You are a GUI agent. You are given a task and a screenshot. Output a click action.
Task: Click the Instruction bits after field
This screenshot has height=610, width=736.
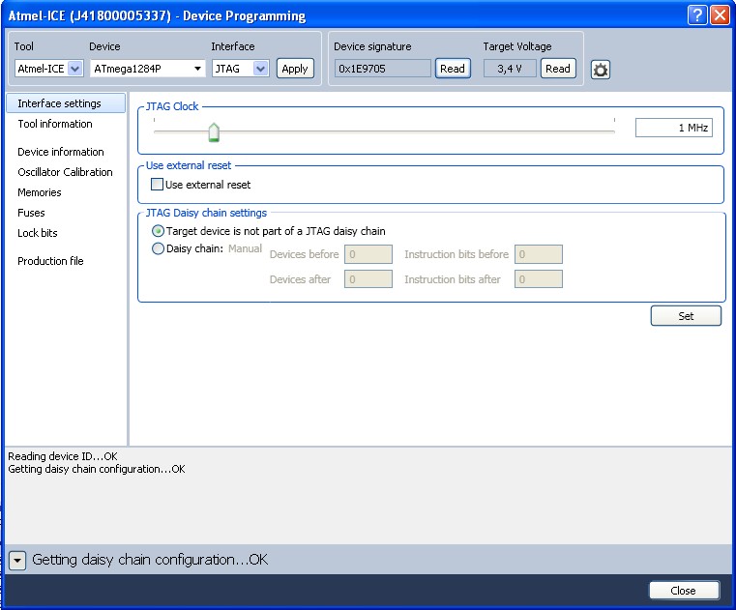tap(539, 279)
